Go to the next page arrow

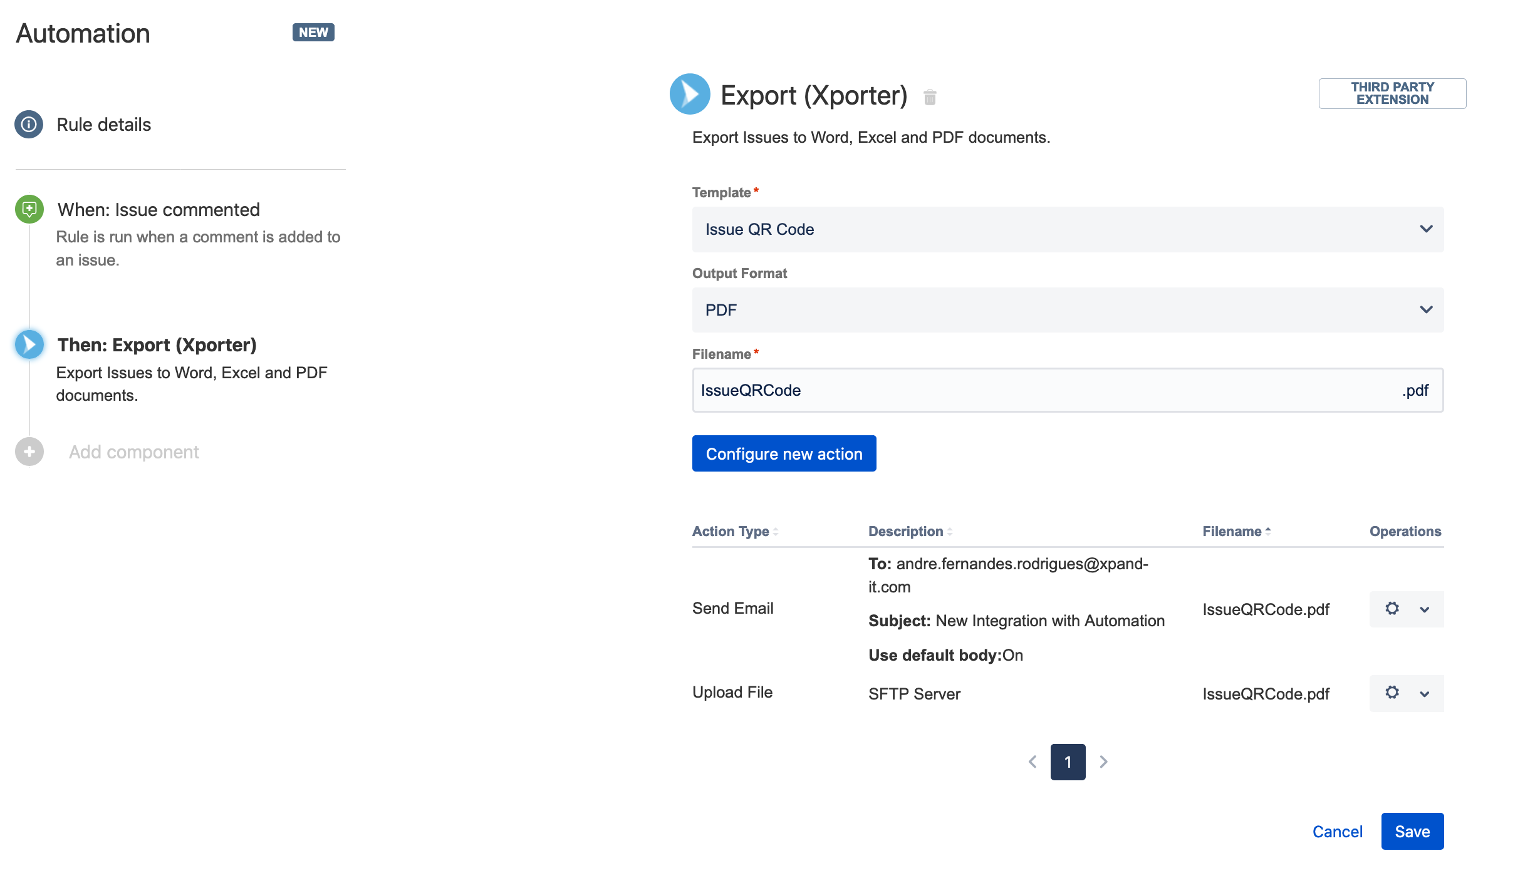[1104, 762]
